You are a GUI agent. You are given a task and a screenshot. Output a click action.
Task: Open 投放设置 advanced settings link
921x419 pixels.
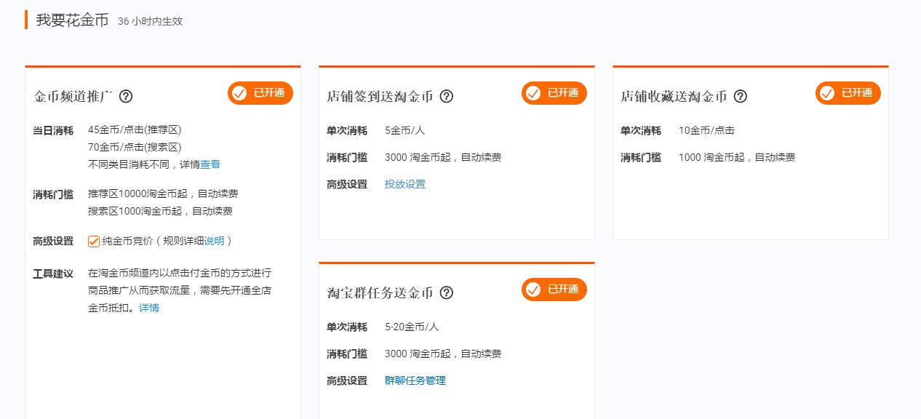(x=404, y=184)
